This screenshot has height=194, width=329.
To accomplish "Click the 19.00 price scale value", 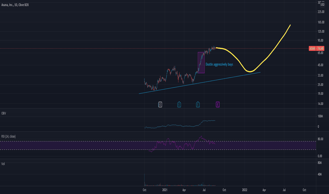I will pyautogui.click(x=321, y=93).
